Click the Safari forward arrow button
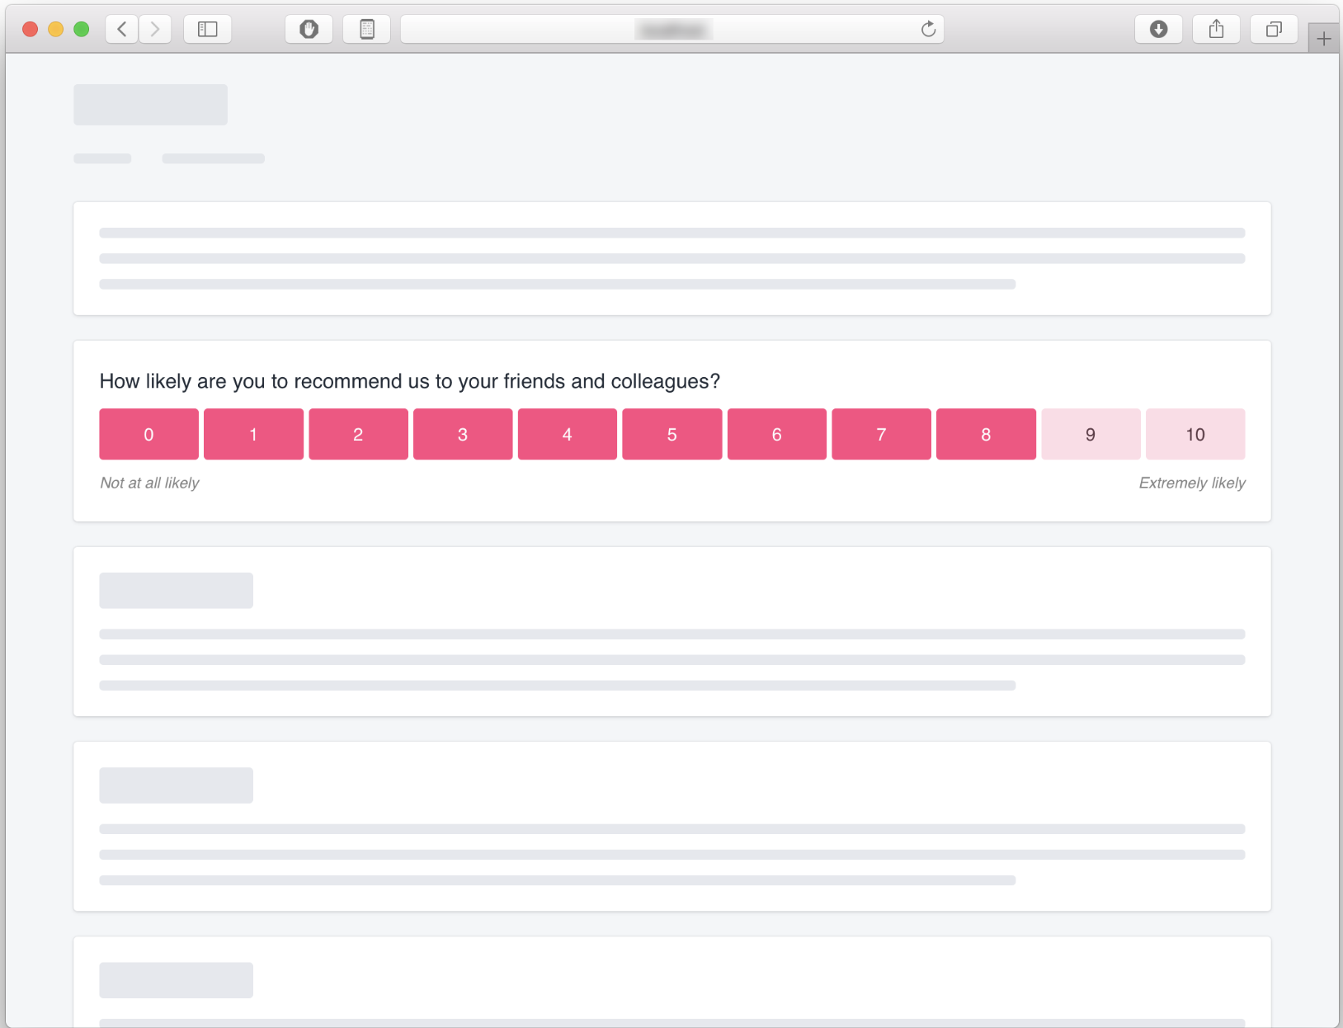 pos(154,30)
